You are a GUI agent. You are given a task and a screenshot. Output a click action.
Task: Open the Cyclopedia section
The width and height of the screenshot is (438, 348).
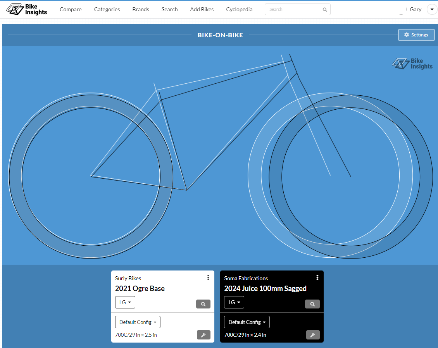coord(239,9)
